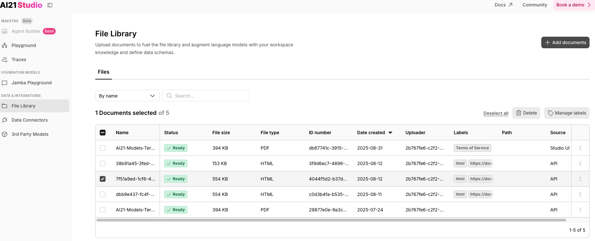This screenshot has width=595, height=241.
Task: Click the AI21 Studio logo
Action: tap(21, 5)
